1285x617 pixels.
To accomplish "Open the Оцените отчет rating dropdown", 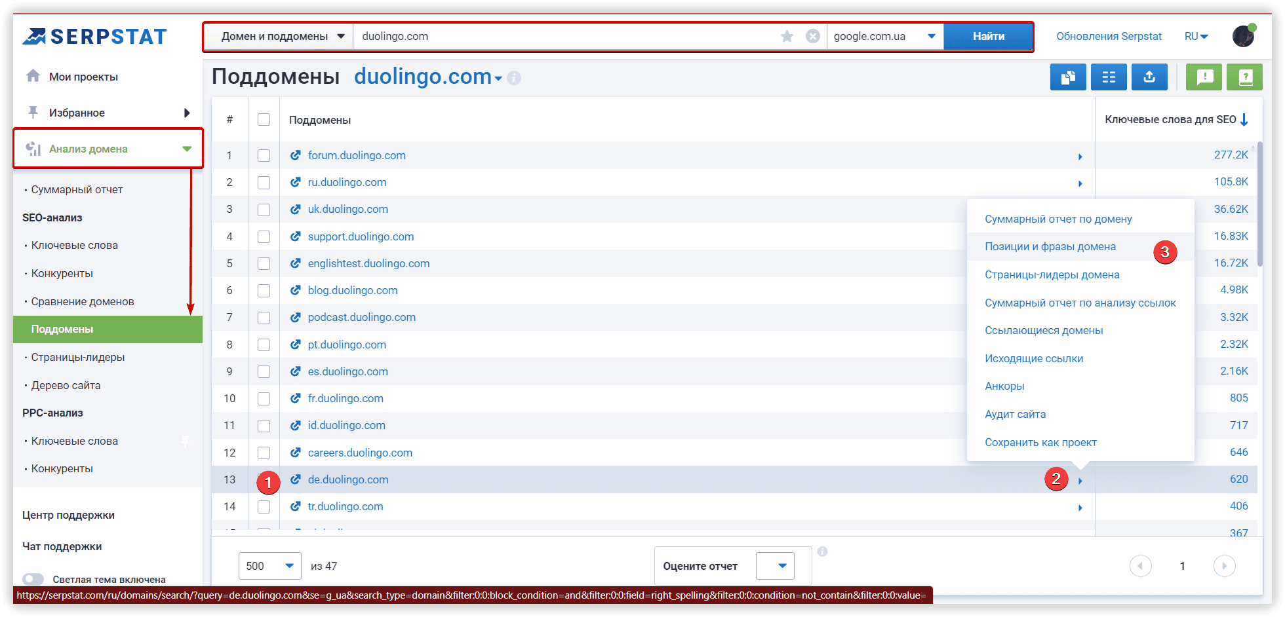I will [x=775, y=566].
